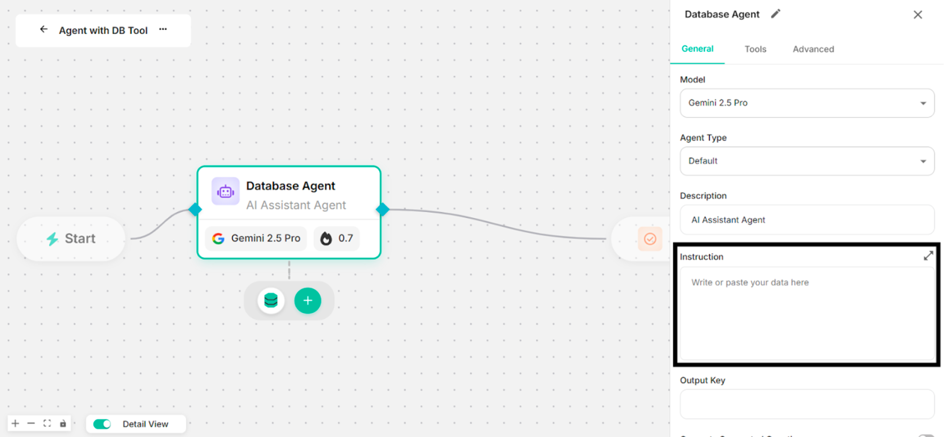The width and height of the screenshot is (949, 437).
Task: Click the Database Agent panel heading
Action: coord(722,14)
